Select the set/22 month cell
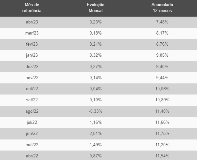Viewport: 197px width, 160px height. (x=32, y=100)
